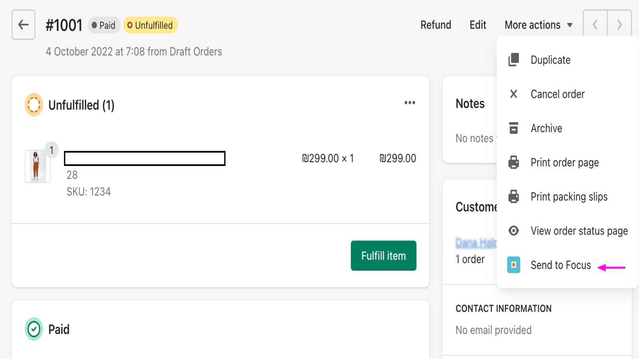Open the customer name link
Screen dimensions: 639x359
(476, 243)
